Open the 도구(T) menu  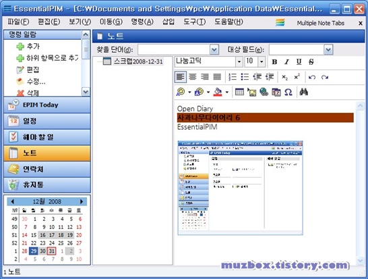click(x=195, y=22)
